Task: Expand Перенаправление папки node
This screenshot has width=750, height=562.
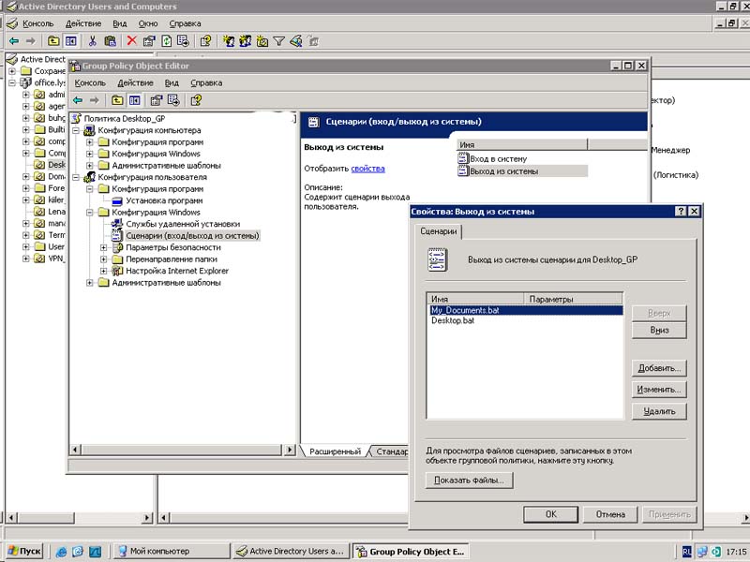Action: pyautogui.click(x=103, y=259)
